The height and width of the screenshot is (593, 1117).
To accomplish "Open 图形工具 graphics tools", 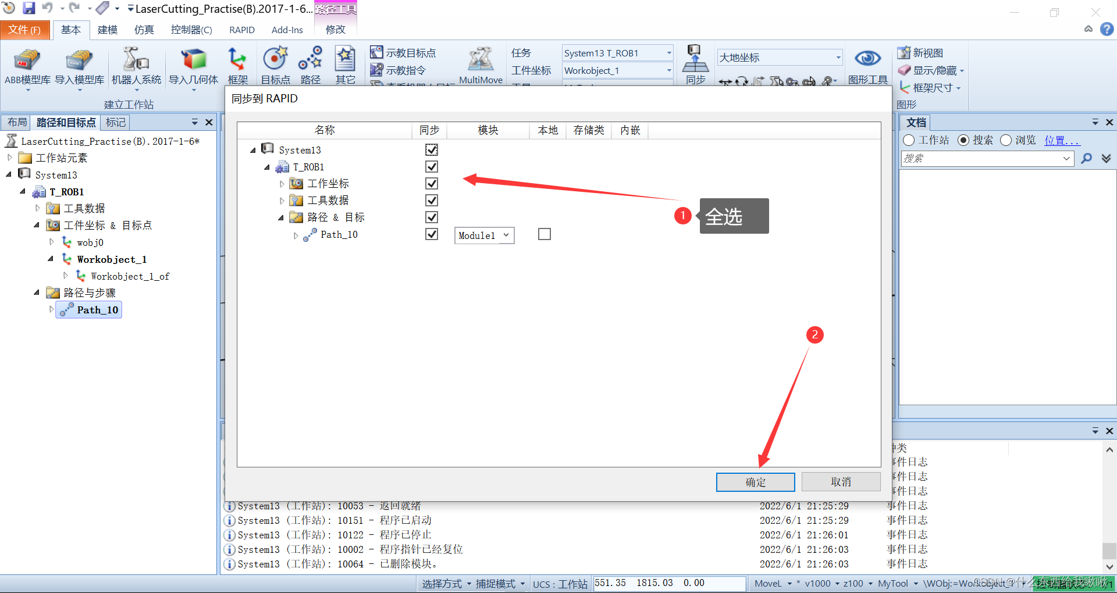I will click(867, 67).
